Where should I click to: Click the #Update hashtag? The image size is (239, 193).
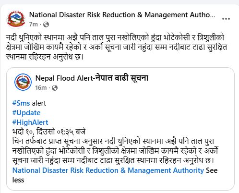coord(26,113)
